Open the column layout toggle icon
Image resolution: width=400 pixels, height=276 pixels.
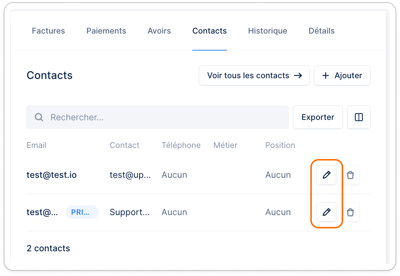[x=359, y=117]
